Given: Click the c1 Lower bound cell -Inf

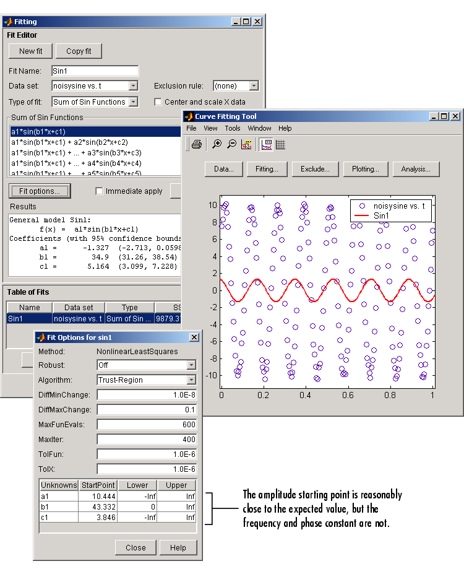Looking at the screenshot, I should (x=137, y=517).
